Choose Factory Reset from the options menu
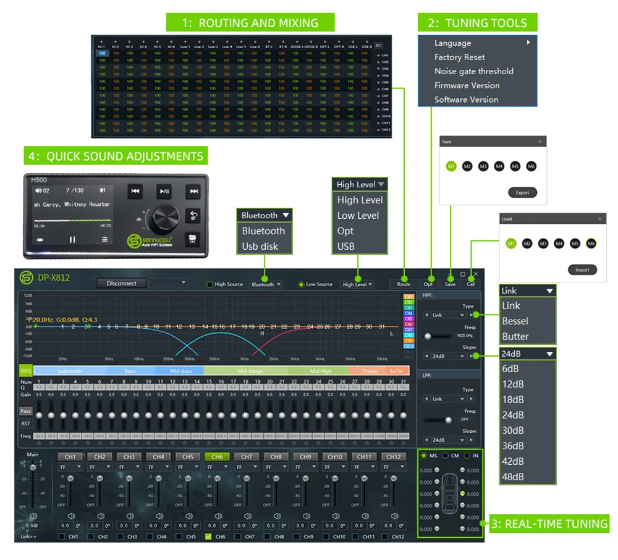This screenshot has height=560, width=618. (x=459, y=57)
